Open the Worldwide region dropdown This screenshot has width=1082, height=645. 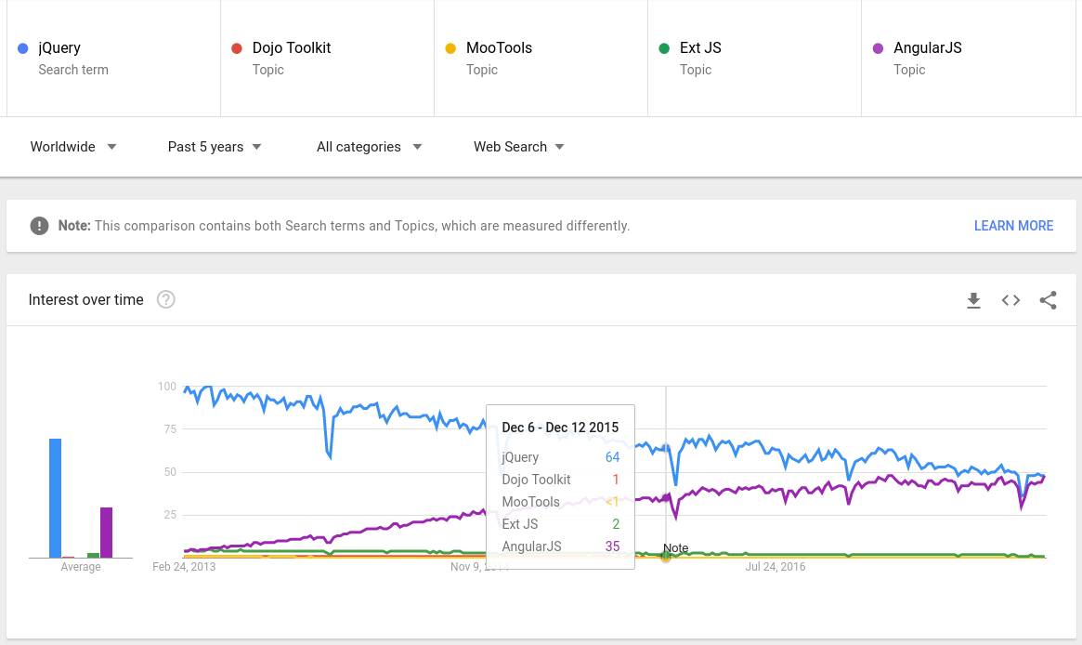(73, 147)
